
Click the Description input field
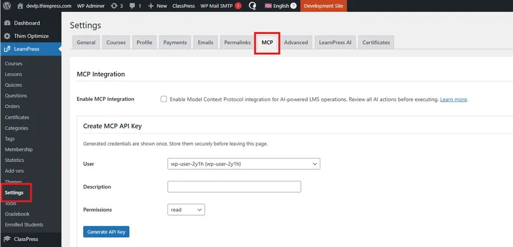[x=234, y=187]
